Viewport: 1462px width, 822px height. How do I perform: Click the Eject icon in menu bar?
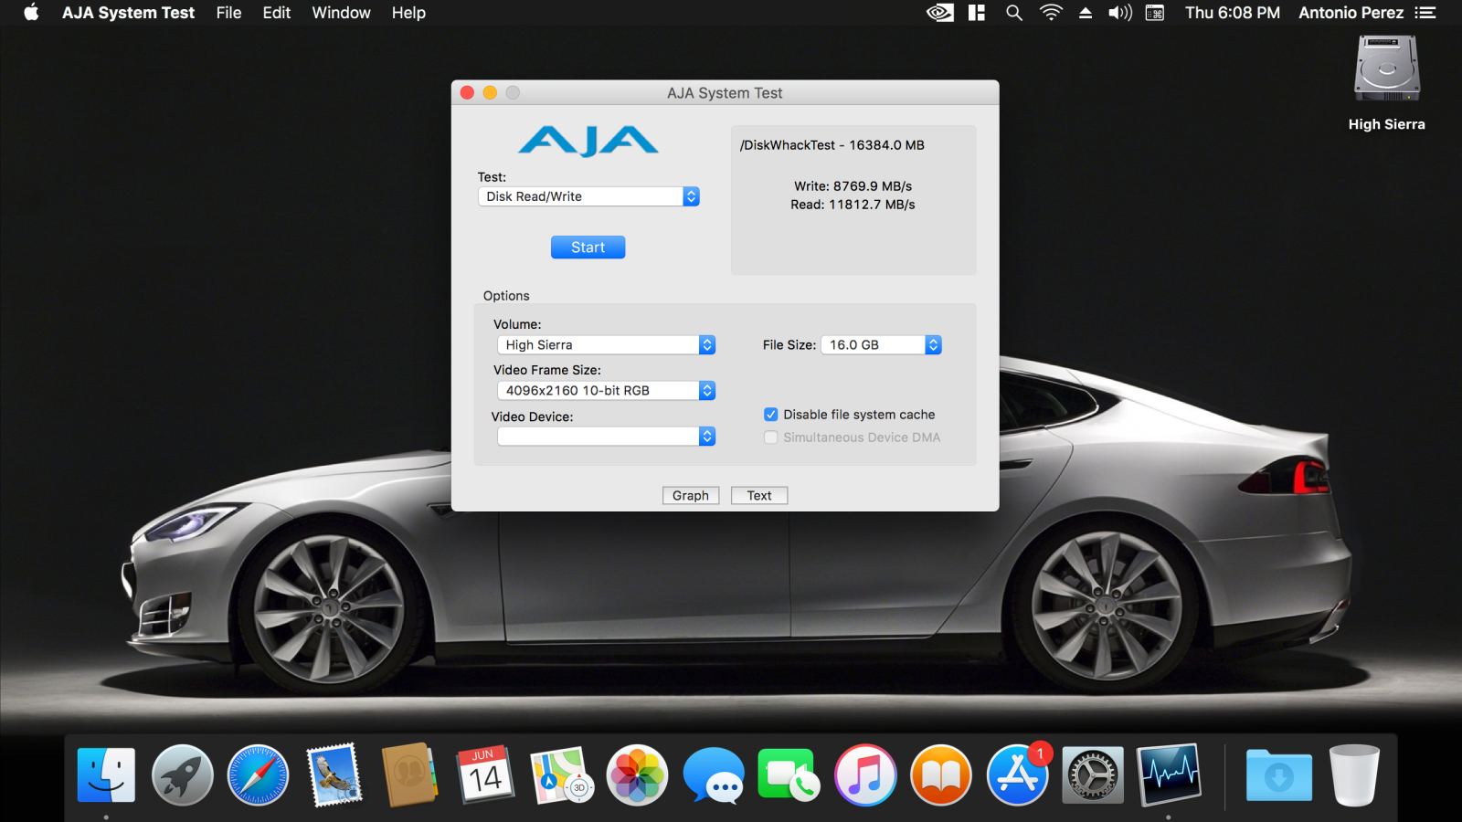[1086, 13]
